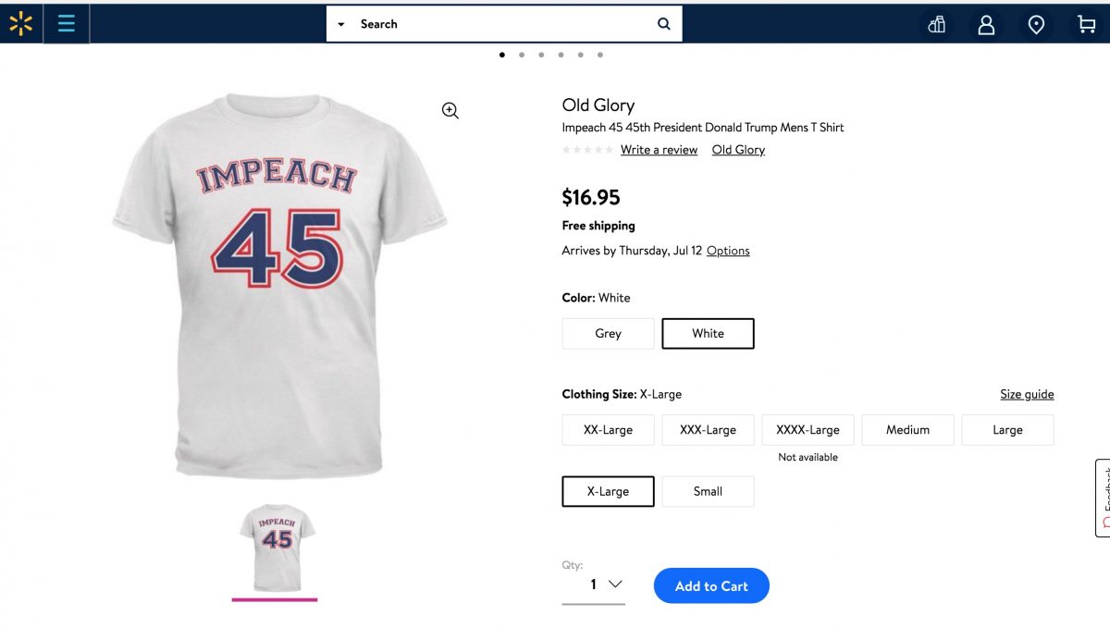Select the Grey color option
1110x628 pixels.
tap(608, 334)
